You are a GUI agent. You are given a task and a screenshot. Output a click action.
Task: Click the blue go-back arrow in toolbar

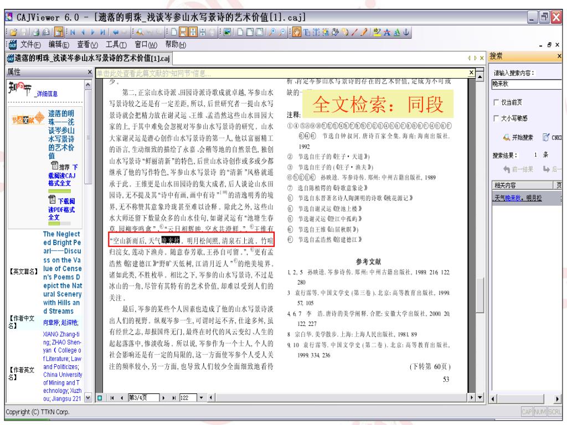point(116,32)
